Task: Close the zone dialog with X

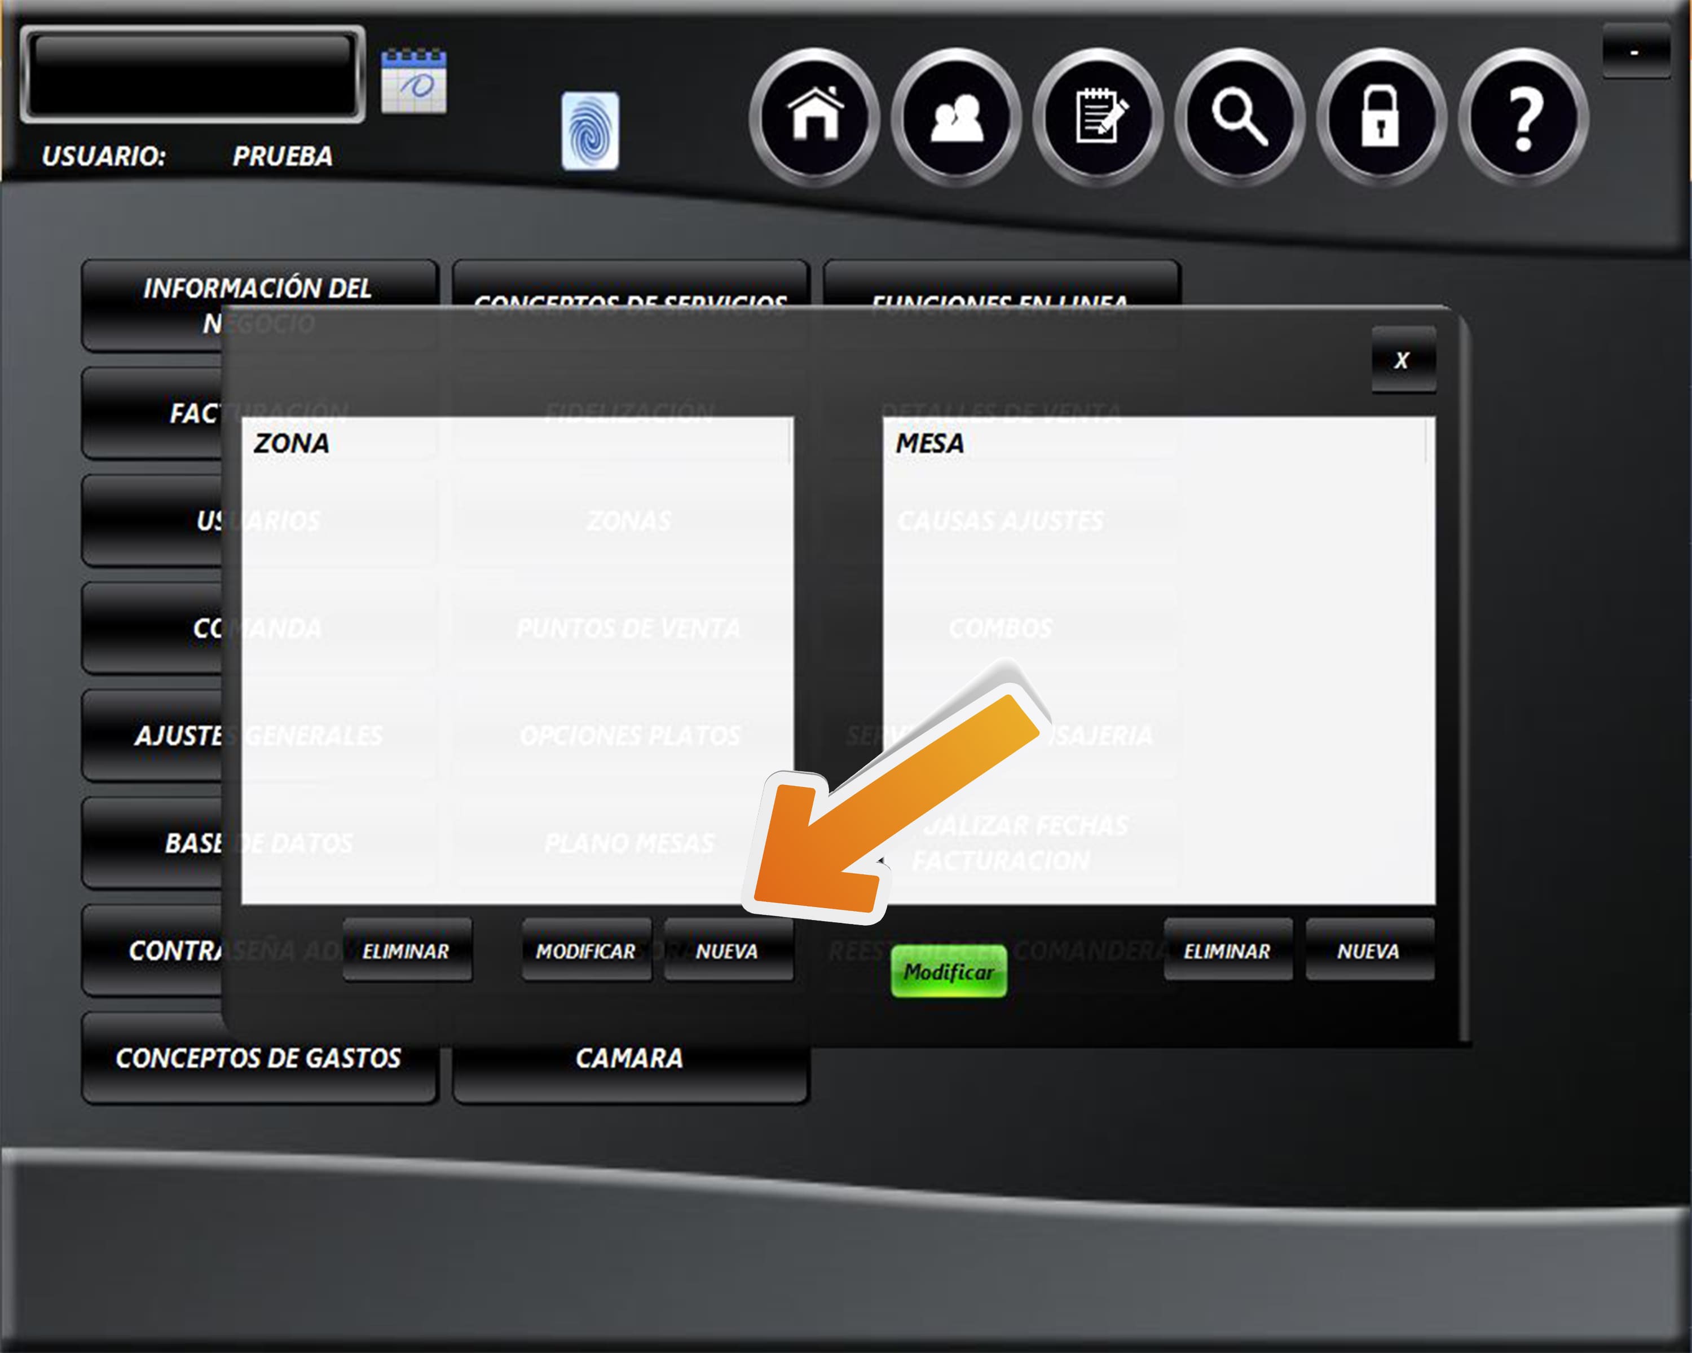Action: pyautogui.click(x=1403, y=360)
